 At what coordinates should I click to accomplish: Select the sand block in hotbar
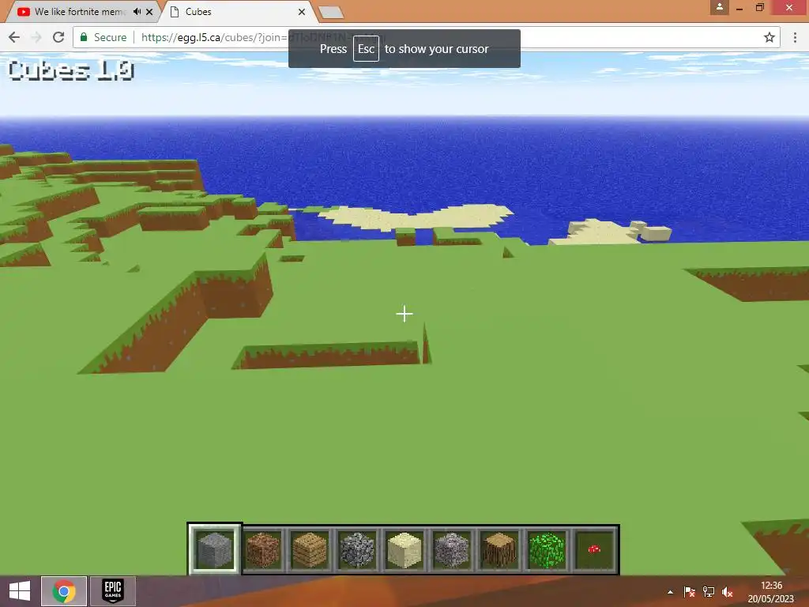404,550
